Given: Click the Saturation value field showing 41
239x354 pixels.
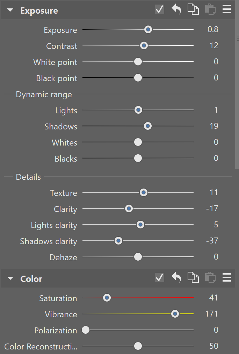Looking at the screenshot, I should tap(213, 298).
